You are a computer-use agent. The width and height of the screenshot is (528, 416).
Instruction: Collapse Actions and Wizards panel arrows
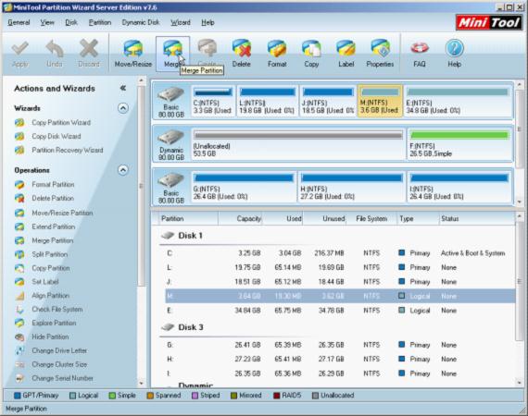click(123, 88)
